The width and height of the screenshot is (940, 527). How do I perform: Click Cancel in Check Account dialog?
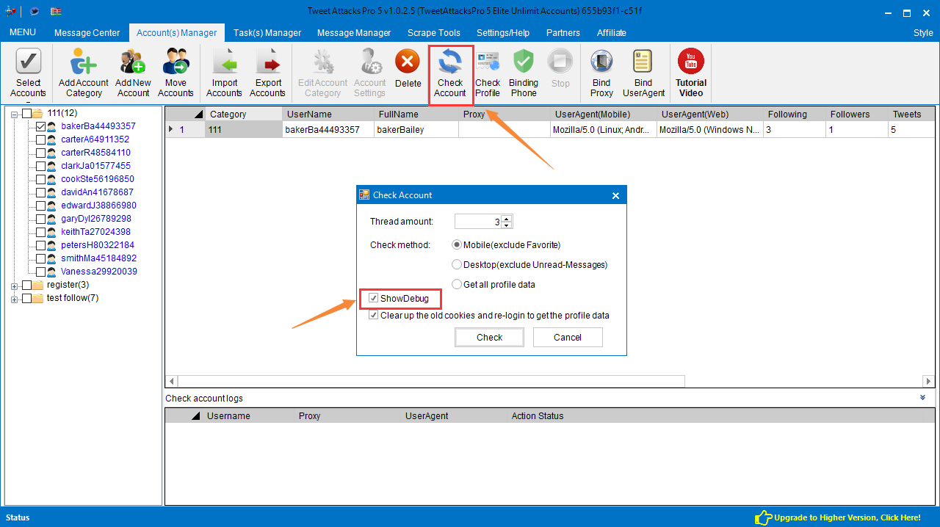568,338
